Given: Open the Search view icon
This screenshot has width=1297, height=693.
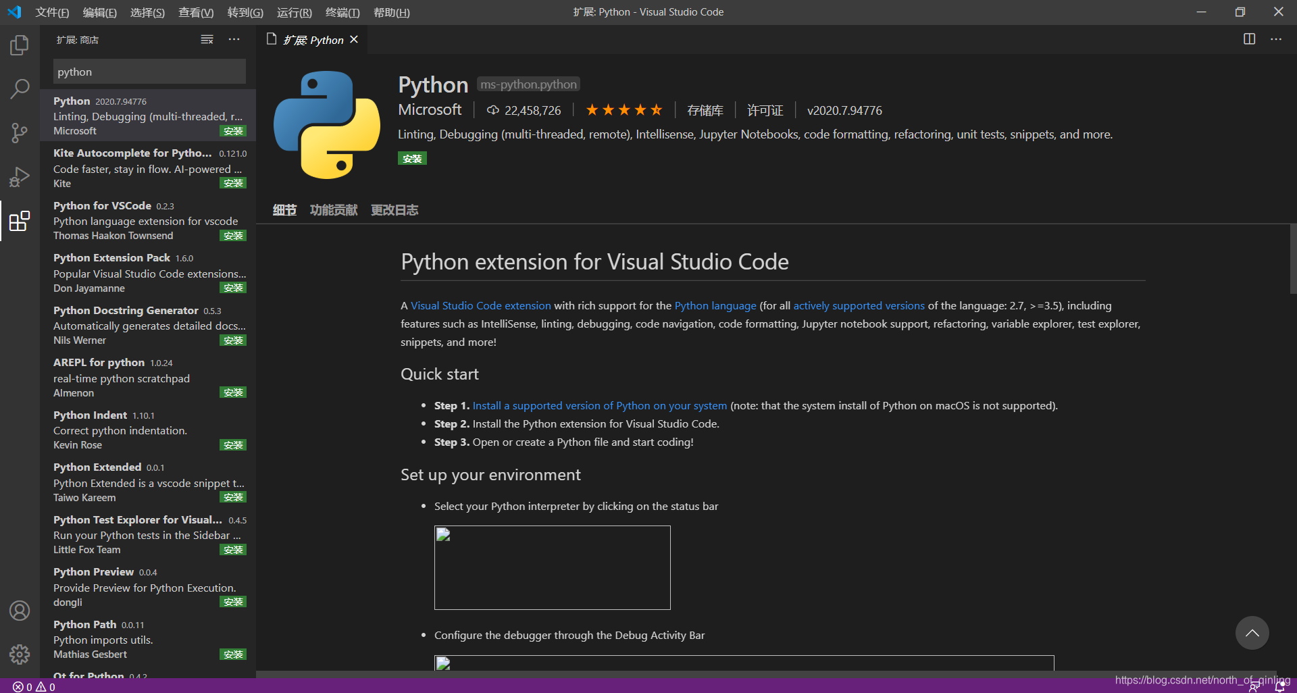Looking at the screenshot, I should [x=20, y=88].
